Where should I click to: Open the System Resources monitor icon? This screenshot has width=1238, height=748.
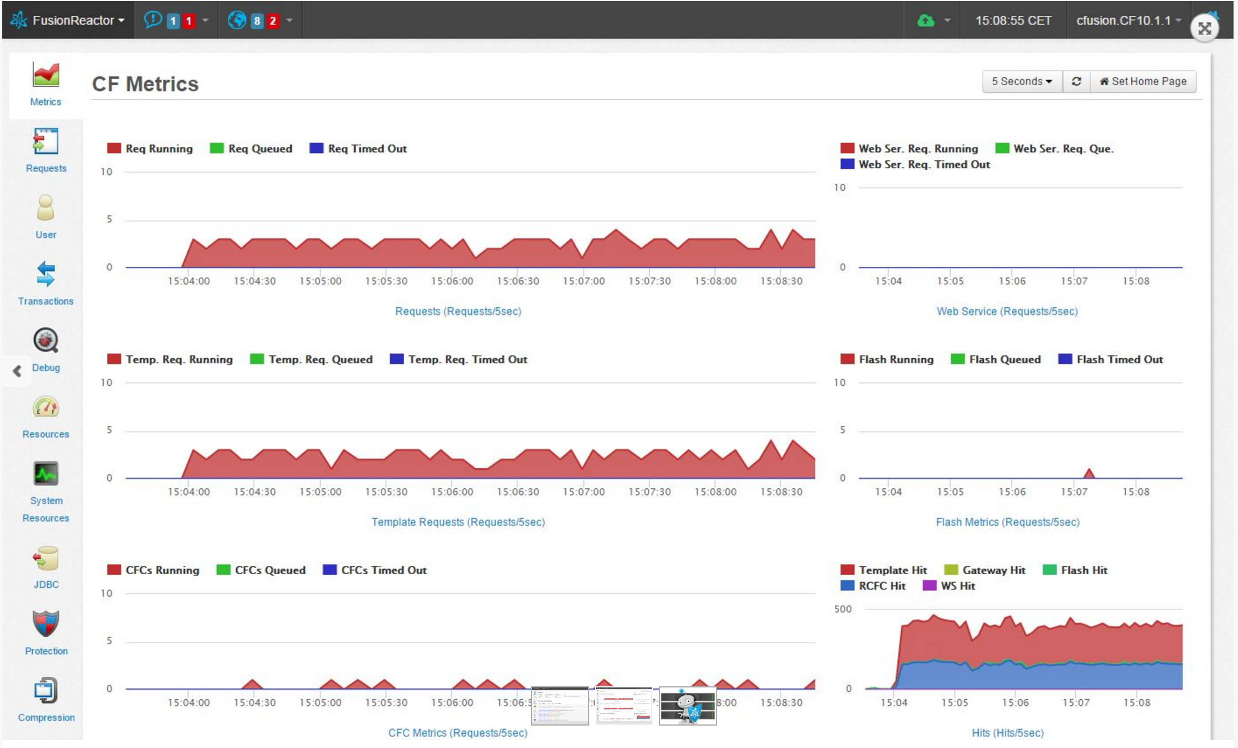pos(45,474)
